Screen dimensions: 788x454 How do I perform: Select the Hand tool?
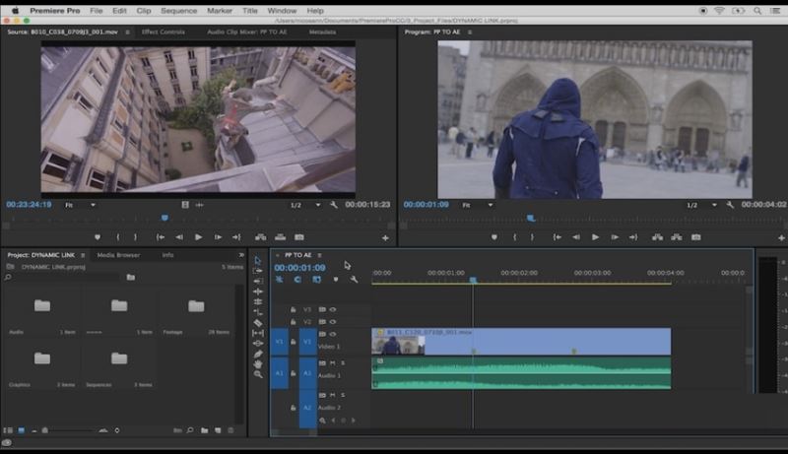tap(258, 364)
